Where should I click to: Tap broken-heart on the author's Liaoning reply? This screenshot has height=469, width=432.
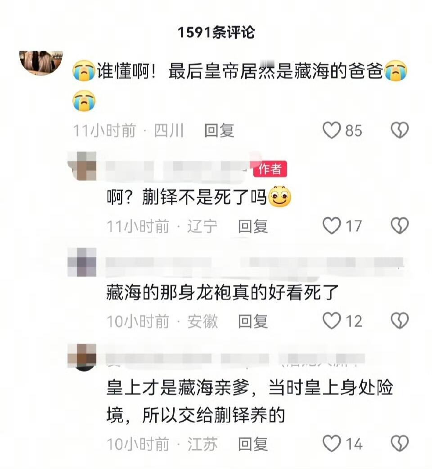tap(400, 226)
